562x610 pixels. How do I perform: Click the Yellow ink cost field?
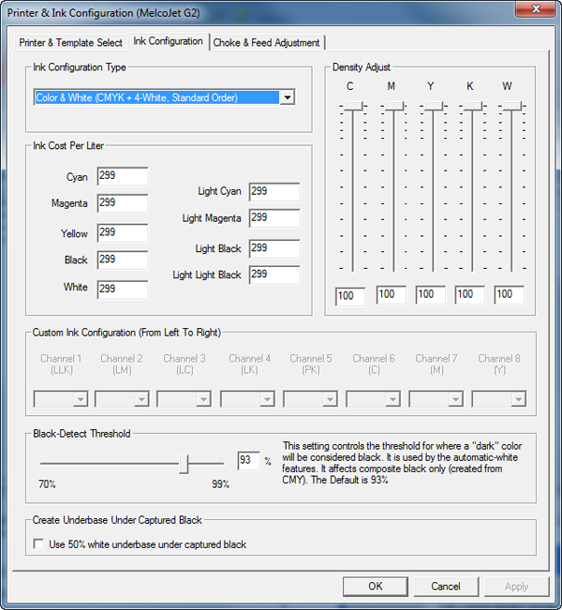coord(122,233)
